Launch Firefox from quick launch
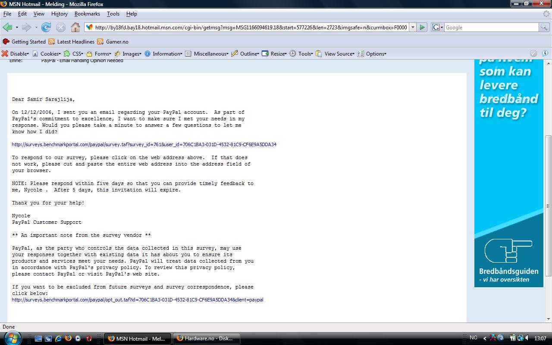Viewport: 552px width, 345px height. click(68, 339)
